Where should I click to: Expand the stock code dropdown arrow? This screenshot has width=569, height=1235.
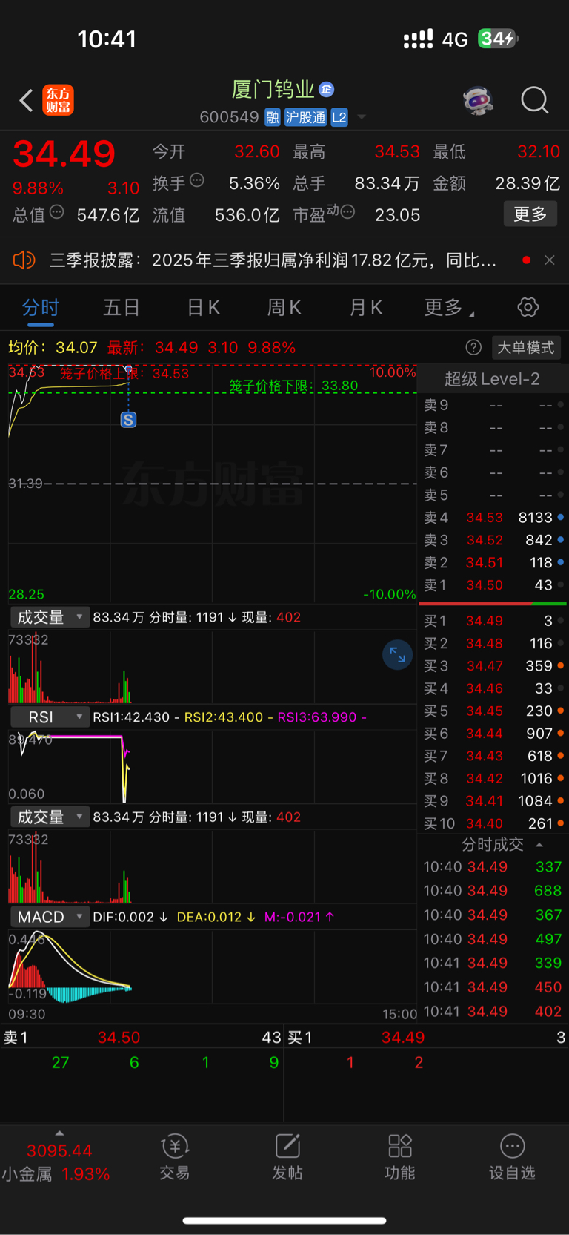(362, 117)
